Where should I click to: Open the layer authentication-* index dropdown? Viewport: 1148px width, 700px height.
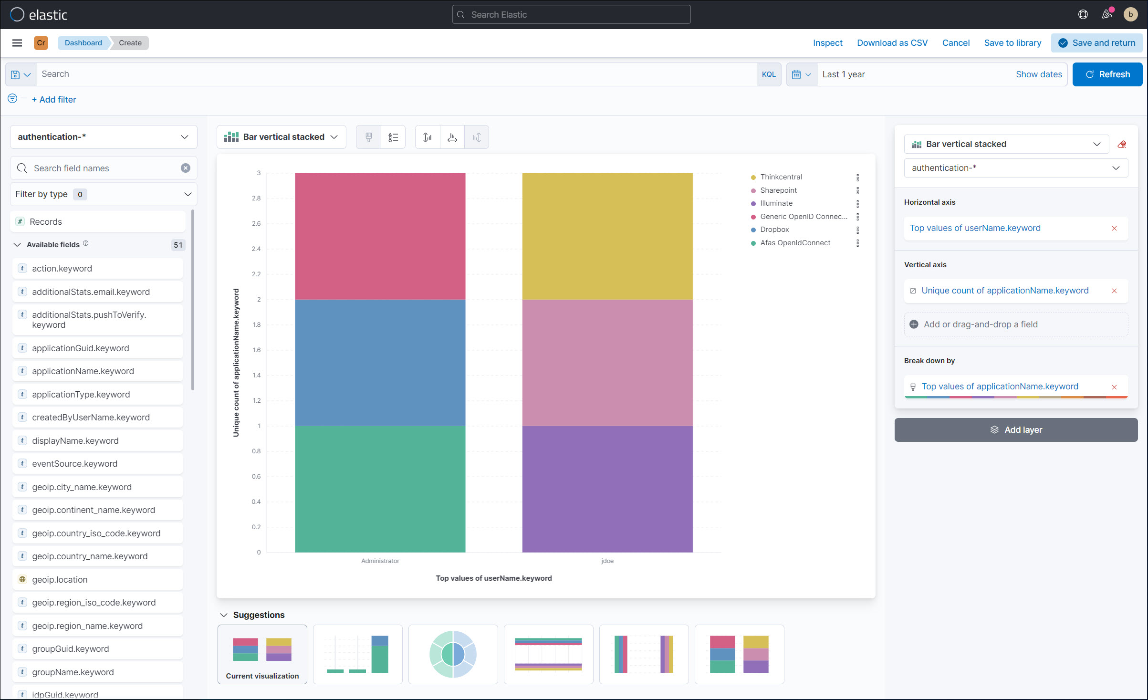coord(1016,168)
